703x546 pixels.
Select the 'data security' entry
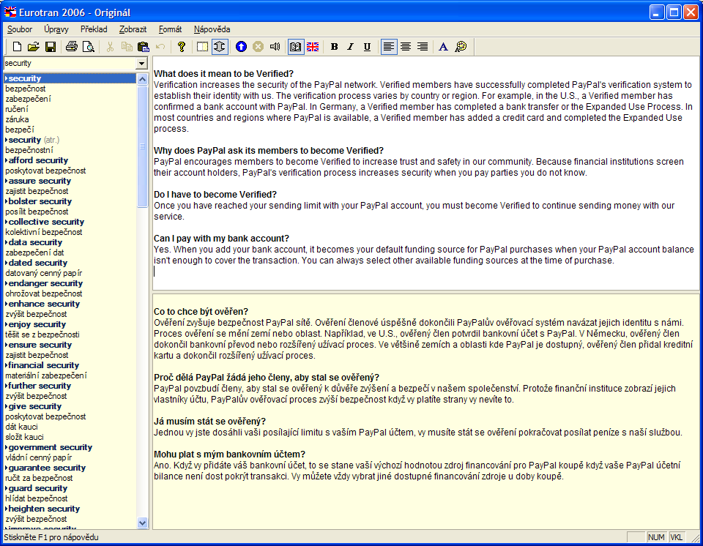click(x=35, y=242)
